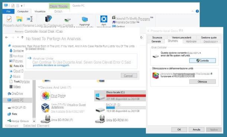Screen dimensions: 227x137
Task: Select the BD-ROM (H) drive icon
Action: point(100,119)
